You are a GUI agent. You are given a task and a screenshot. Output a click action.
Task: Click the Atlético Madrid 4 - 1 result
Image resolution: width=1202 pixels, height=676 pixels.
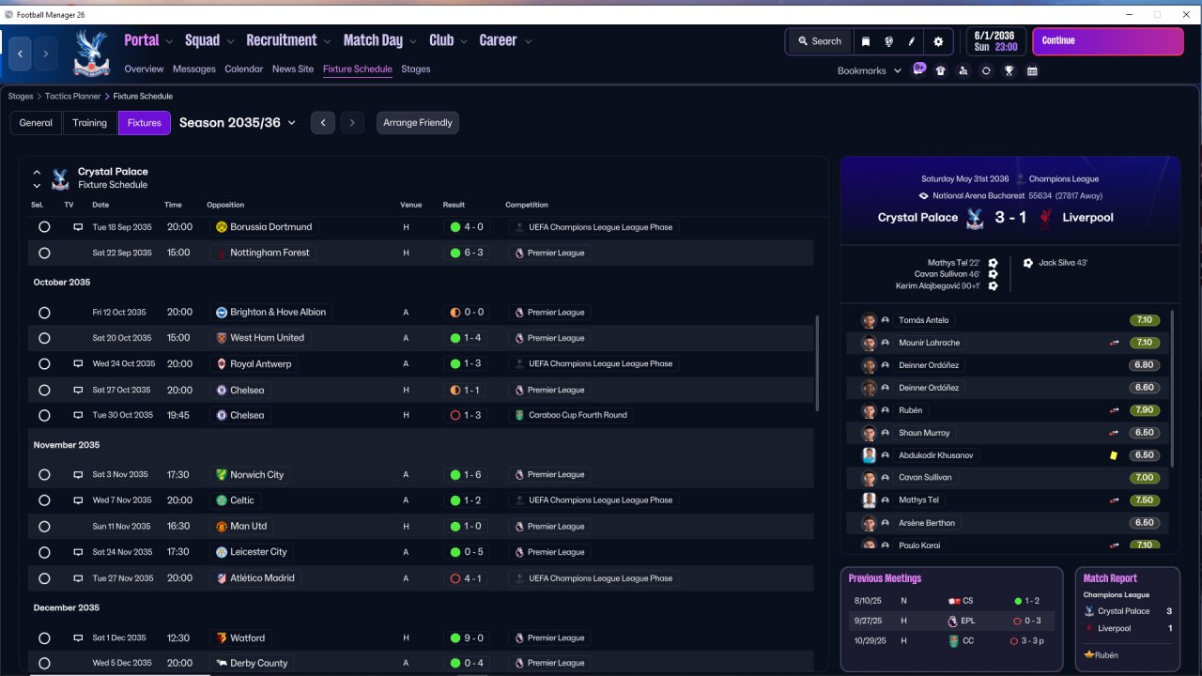coord(467,578)
